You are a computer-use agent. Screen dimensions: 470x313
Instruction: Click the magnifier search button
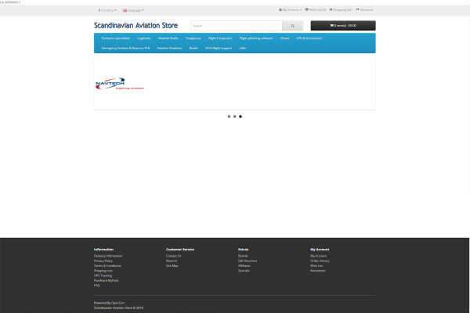coord(292,26)
